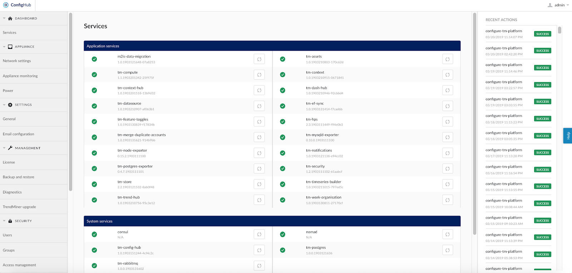572x273 pixels.
Task: Restart the tm-store service
Action: coord(259,184)
